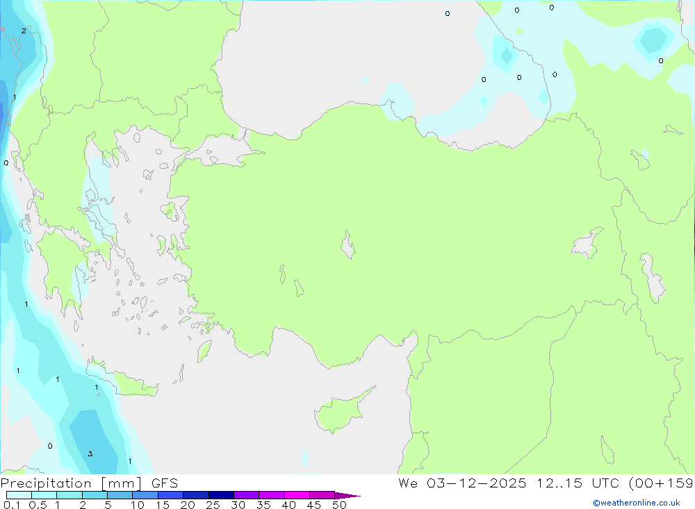Select the 15–20 mm legend color box
The width and height of the screenshot is (695, 509).
click(170, 495)
